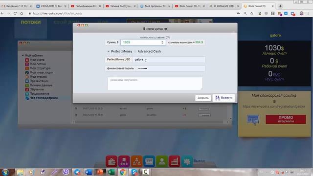
Task: Open the blue presentation-board dock icon
Action: [149, 161]
